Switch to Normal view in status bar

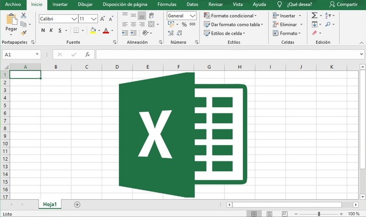click(254, 214)
